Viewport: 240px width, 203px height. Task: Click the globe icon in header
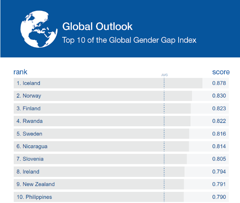[35, 29]
